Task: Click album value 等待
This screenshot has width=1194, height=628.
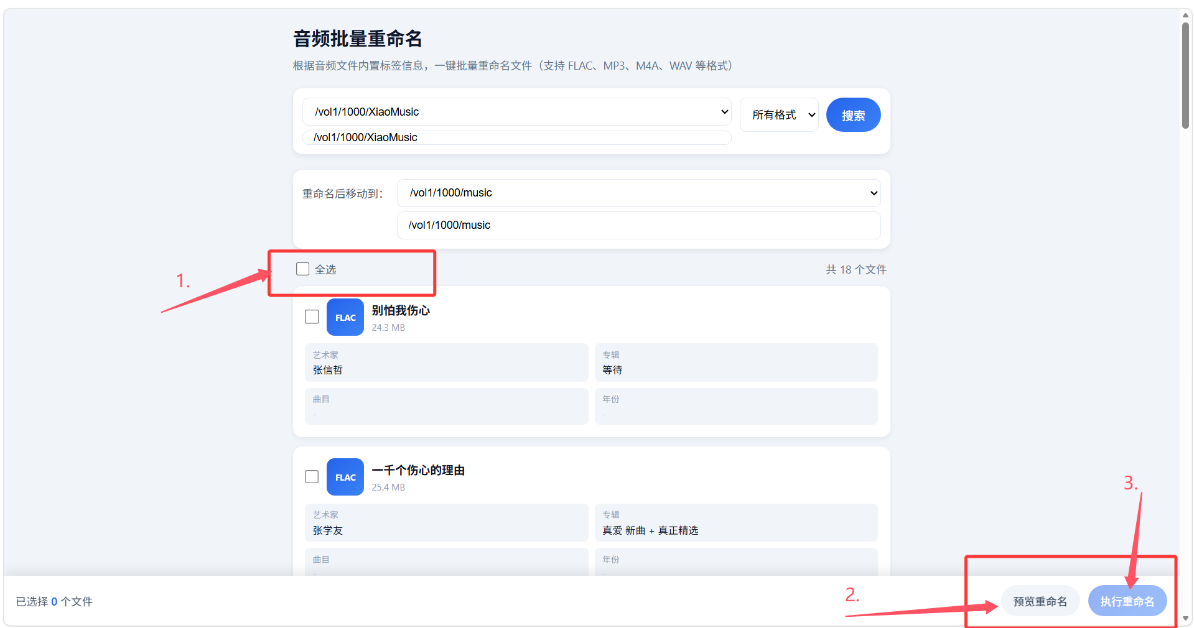Action: [x=612, y=370]
